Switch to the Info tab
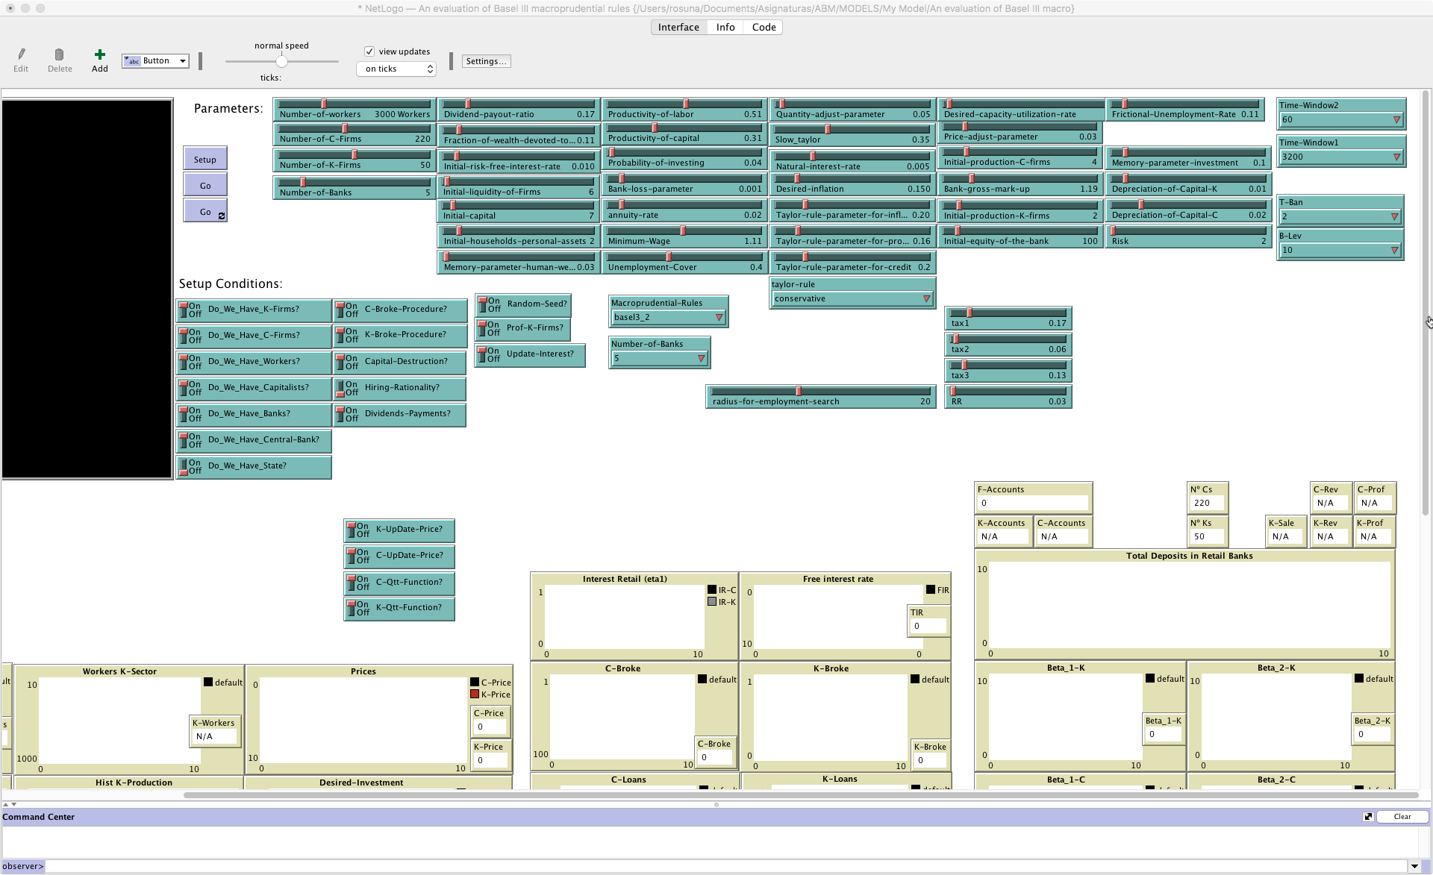 coord(725,27)
